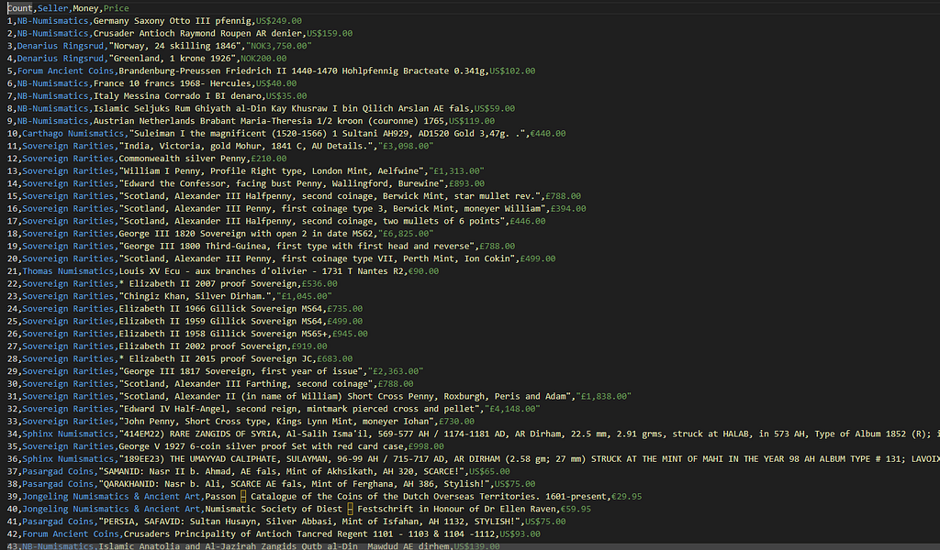This screenshot has width=940, height=550.
Task: Click the "Seller" header field
Action: point(52,8)
